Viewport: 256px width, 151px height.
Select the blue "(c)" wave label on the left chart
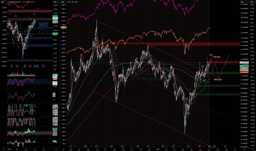click(x=18, y=47)
